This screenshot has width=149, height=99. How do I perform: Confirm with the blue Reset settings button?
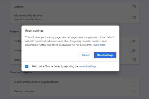pos(105,55)
